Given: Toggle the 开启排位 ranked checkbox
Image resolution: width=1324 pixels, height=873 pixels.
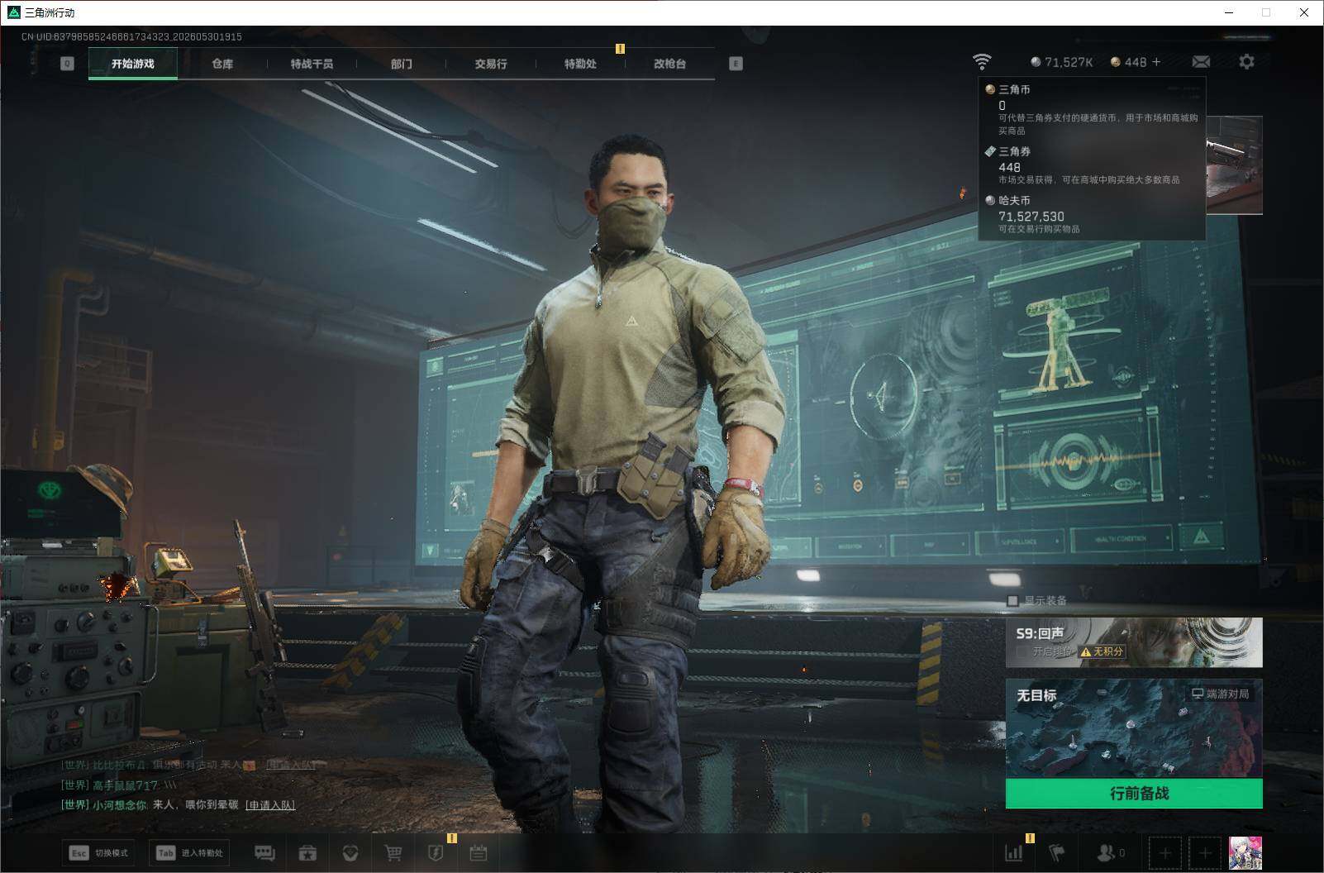Looking at the screenshot, I should [x=1022, y=651].
